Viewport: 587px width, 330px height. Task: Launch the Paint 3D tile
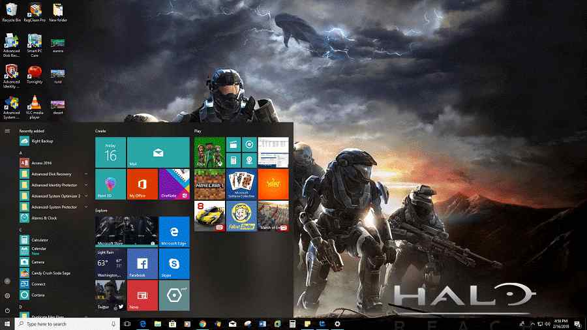[x=110, y=184]
